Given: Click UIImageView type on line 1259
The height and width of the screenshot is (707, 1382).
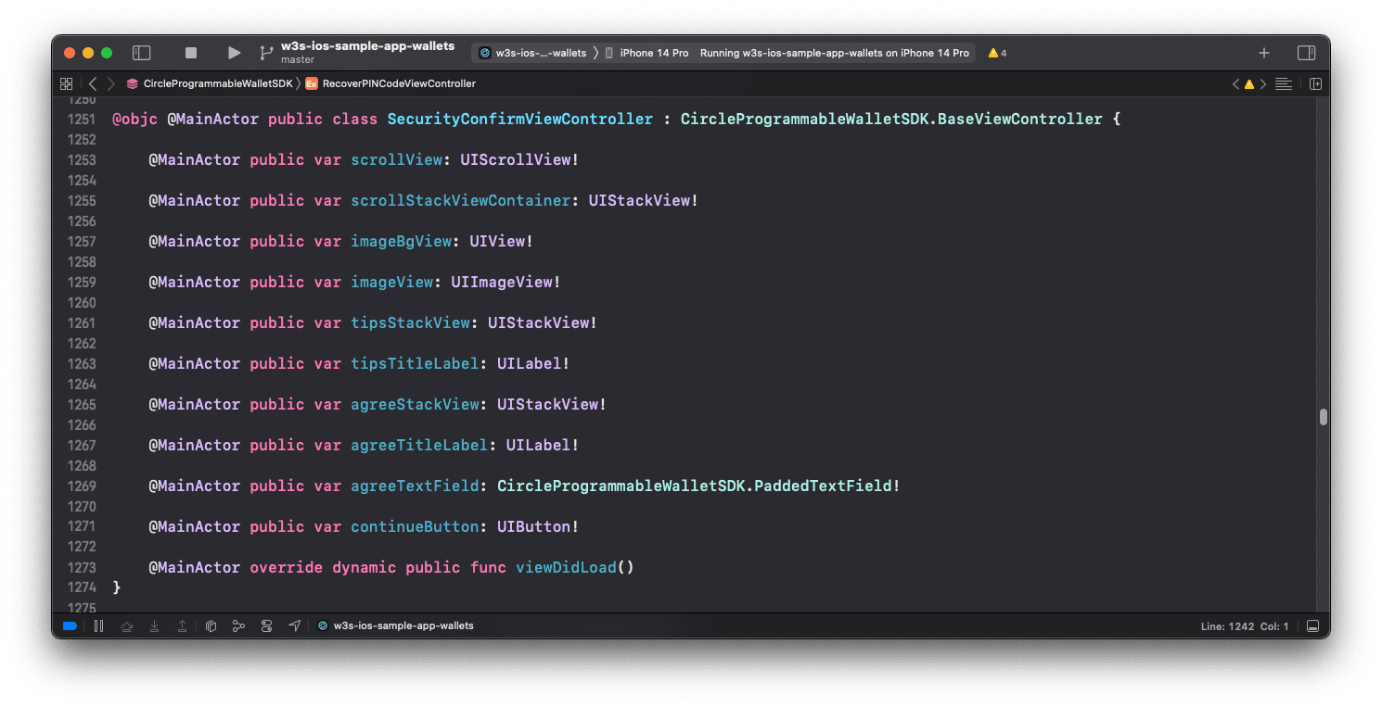Looking at the screenshot, I should pos(502,283).
